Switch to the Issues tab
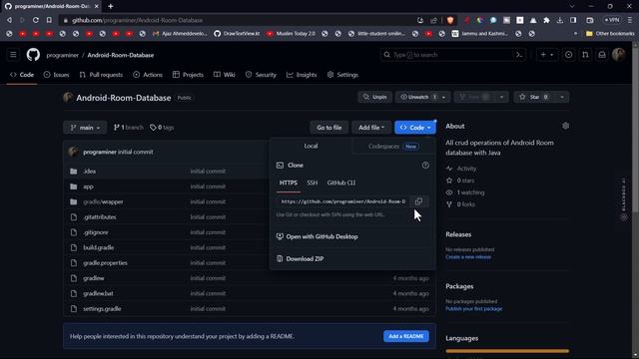Image resolution: width=639 pixels, height=359 pixels. point(57,75)
